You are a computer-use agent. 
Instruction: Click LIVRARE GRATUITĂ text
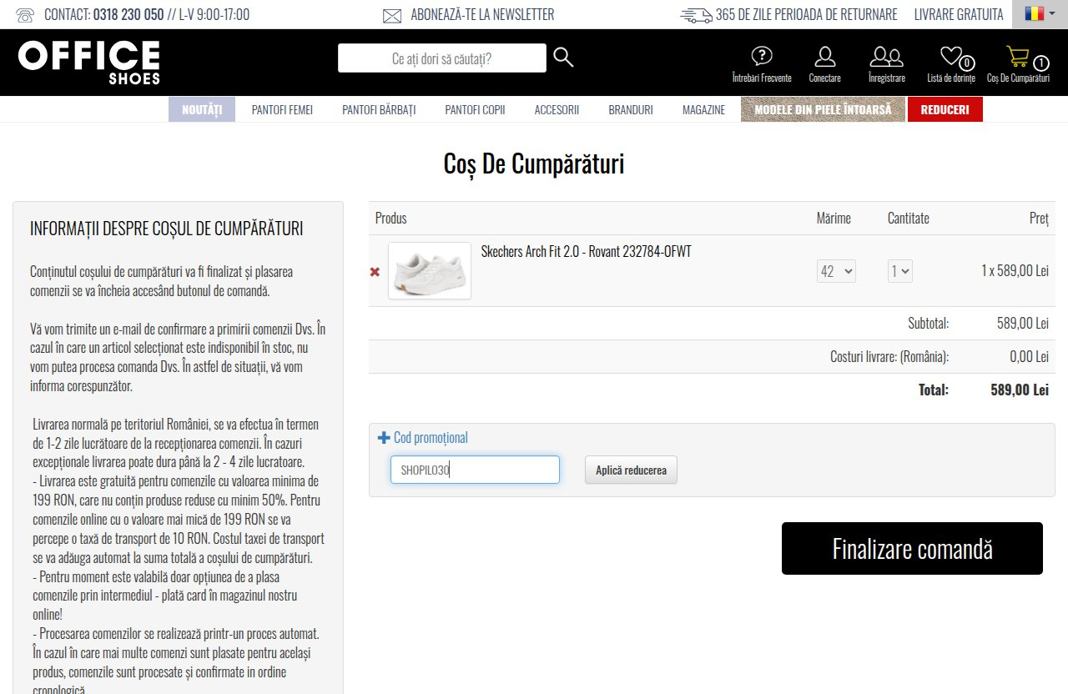(x=959, y=14)
